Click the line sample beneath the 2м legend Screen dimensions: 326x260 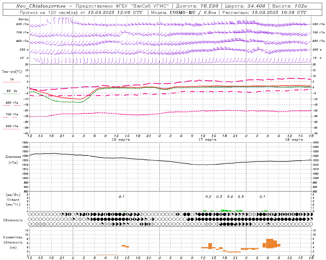12,82
